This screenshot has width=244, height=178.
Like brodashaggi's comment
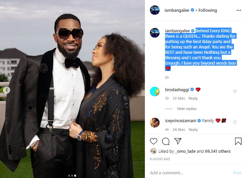click(x=235, y=92)
